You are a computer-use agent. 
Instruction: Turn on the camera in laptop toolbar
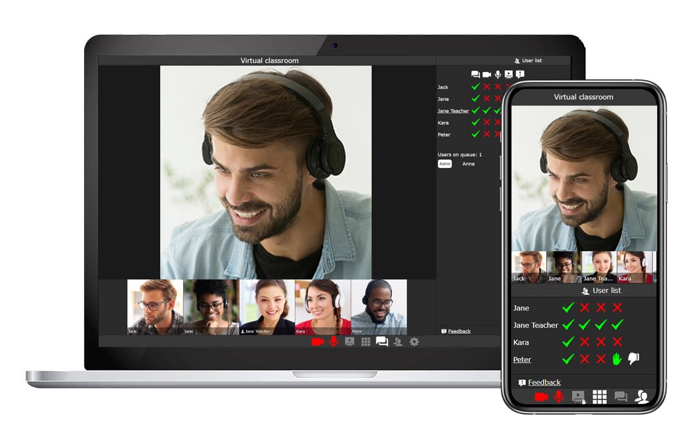(x=317, y=342)
